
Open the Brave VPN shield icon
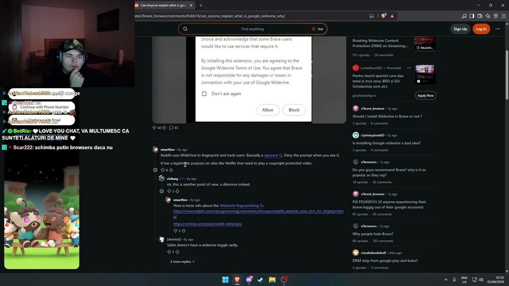[496, 16]
